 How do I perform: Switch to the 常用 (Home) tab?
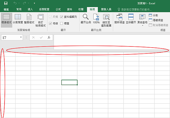click(x=19, y=10)
